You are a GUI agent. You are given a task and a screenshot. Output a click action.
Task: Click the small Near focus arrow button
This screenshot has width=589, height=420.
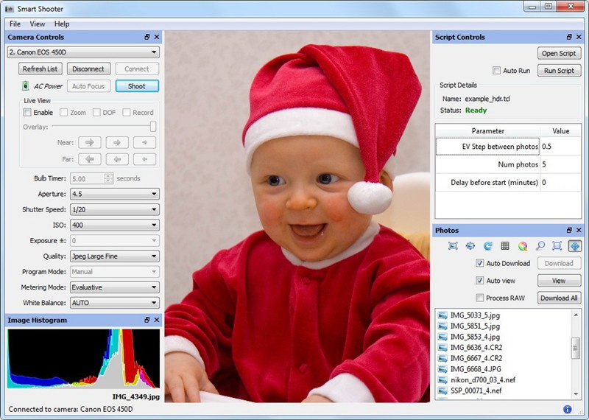click(144, 142)
